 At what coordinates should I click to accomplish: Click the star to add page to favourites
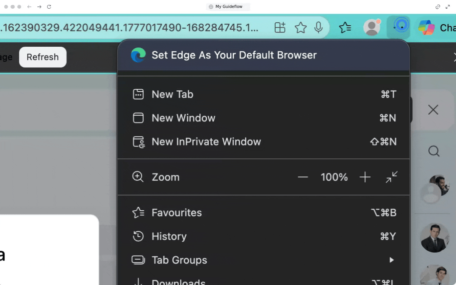coord(301,28)
